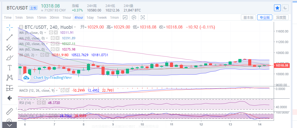Screen dimensions: 297x128
Task: Select the 15min interval
Action: click(42, 18)
